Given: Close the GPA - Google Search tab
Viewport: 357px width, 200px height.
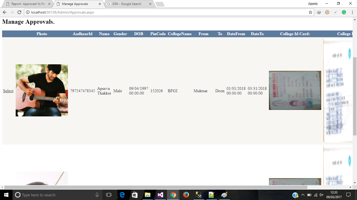Looking at the screenshot, I should click(150, 4).
